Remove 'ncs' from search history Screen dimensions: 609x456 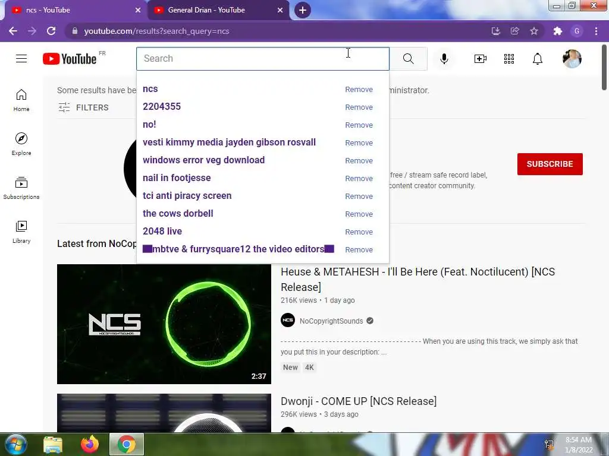pyautogui.click(x=359, y=90)
